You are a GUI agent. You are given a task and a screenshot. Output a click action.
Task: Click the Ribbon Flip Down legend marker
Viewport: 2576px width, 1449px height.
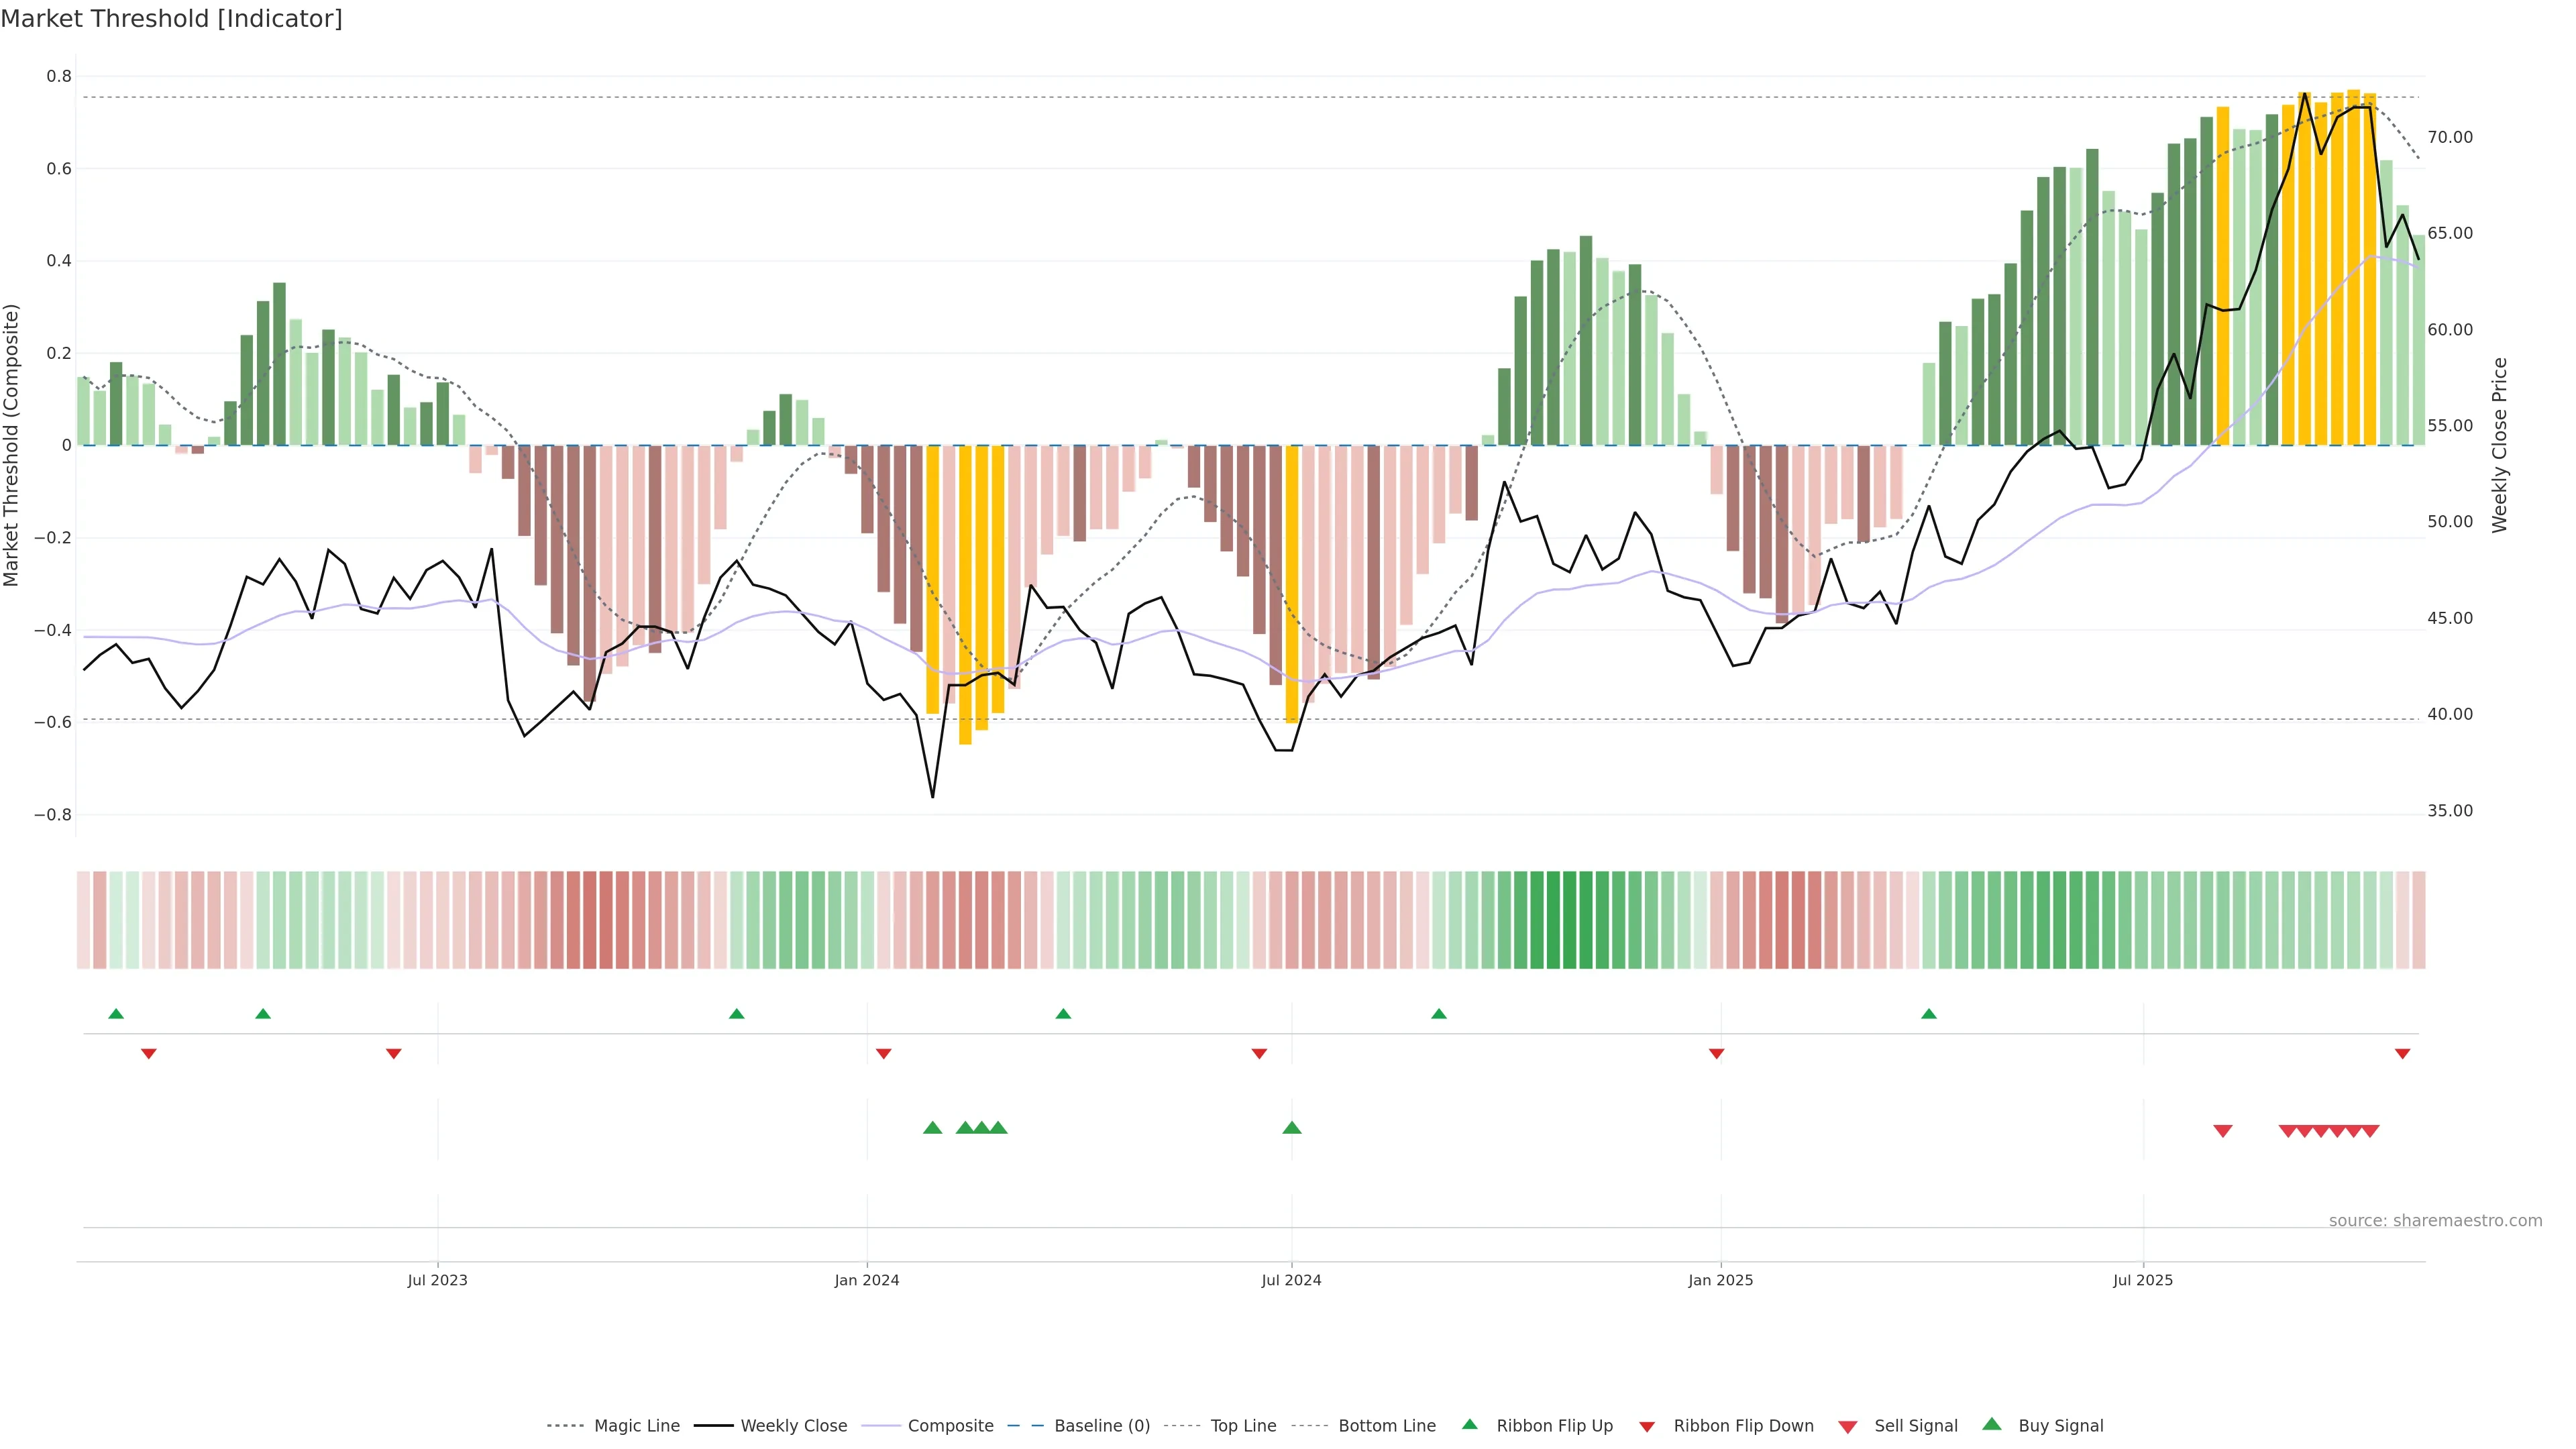click(1647, 1427)
